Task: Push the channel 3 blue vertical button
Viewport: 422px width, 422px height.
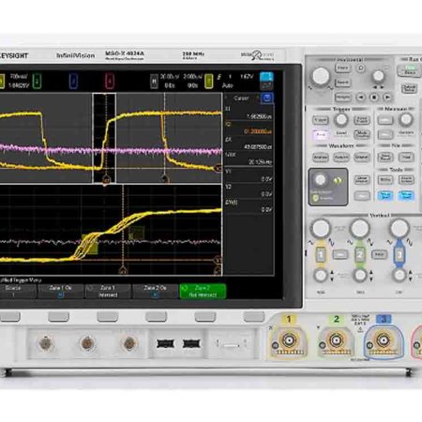Action: click(x=399, y=255)
